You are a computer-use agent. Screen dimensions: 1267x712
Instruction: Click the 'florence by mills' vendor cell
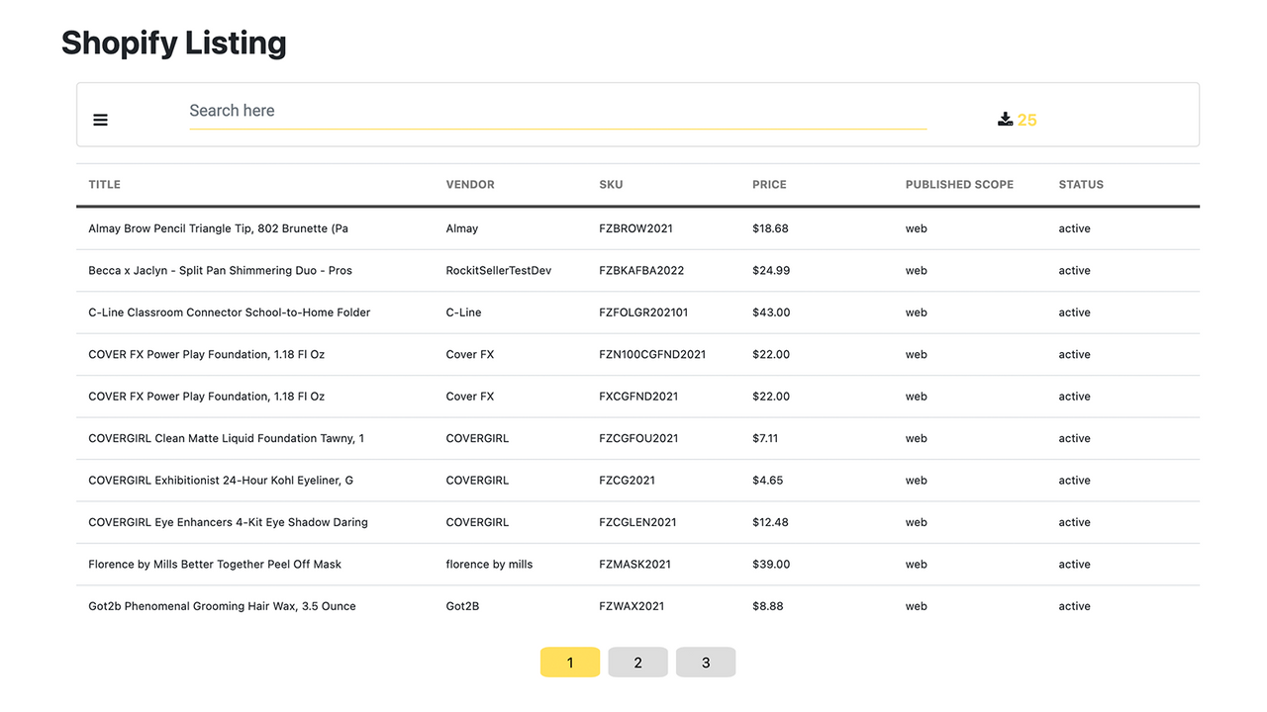coord(489,565)
